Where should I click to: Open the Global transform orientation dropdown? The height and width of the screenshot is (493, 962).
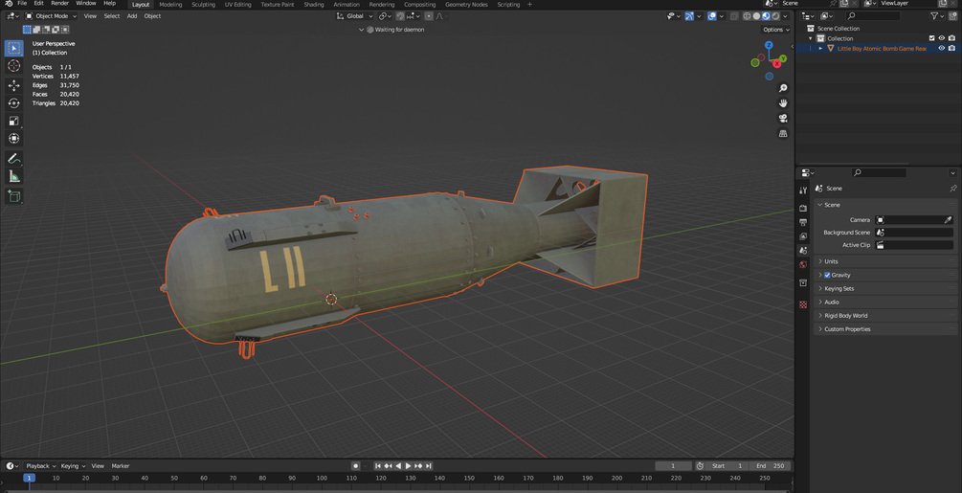point(354,16)
